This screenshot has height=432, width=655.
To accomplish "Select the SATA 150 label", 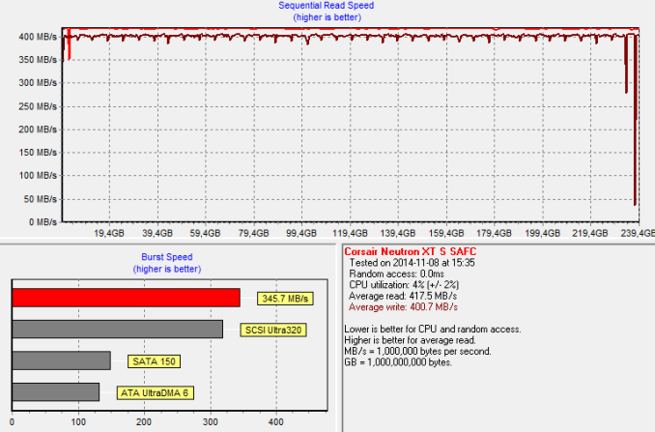I will click(154, 361).
